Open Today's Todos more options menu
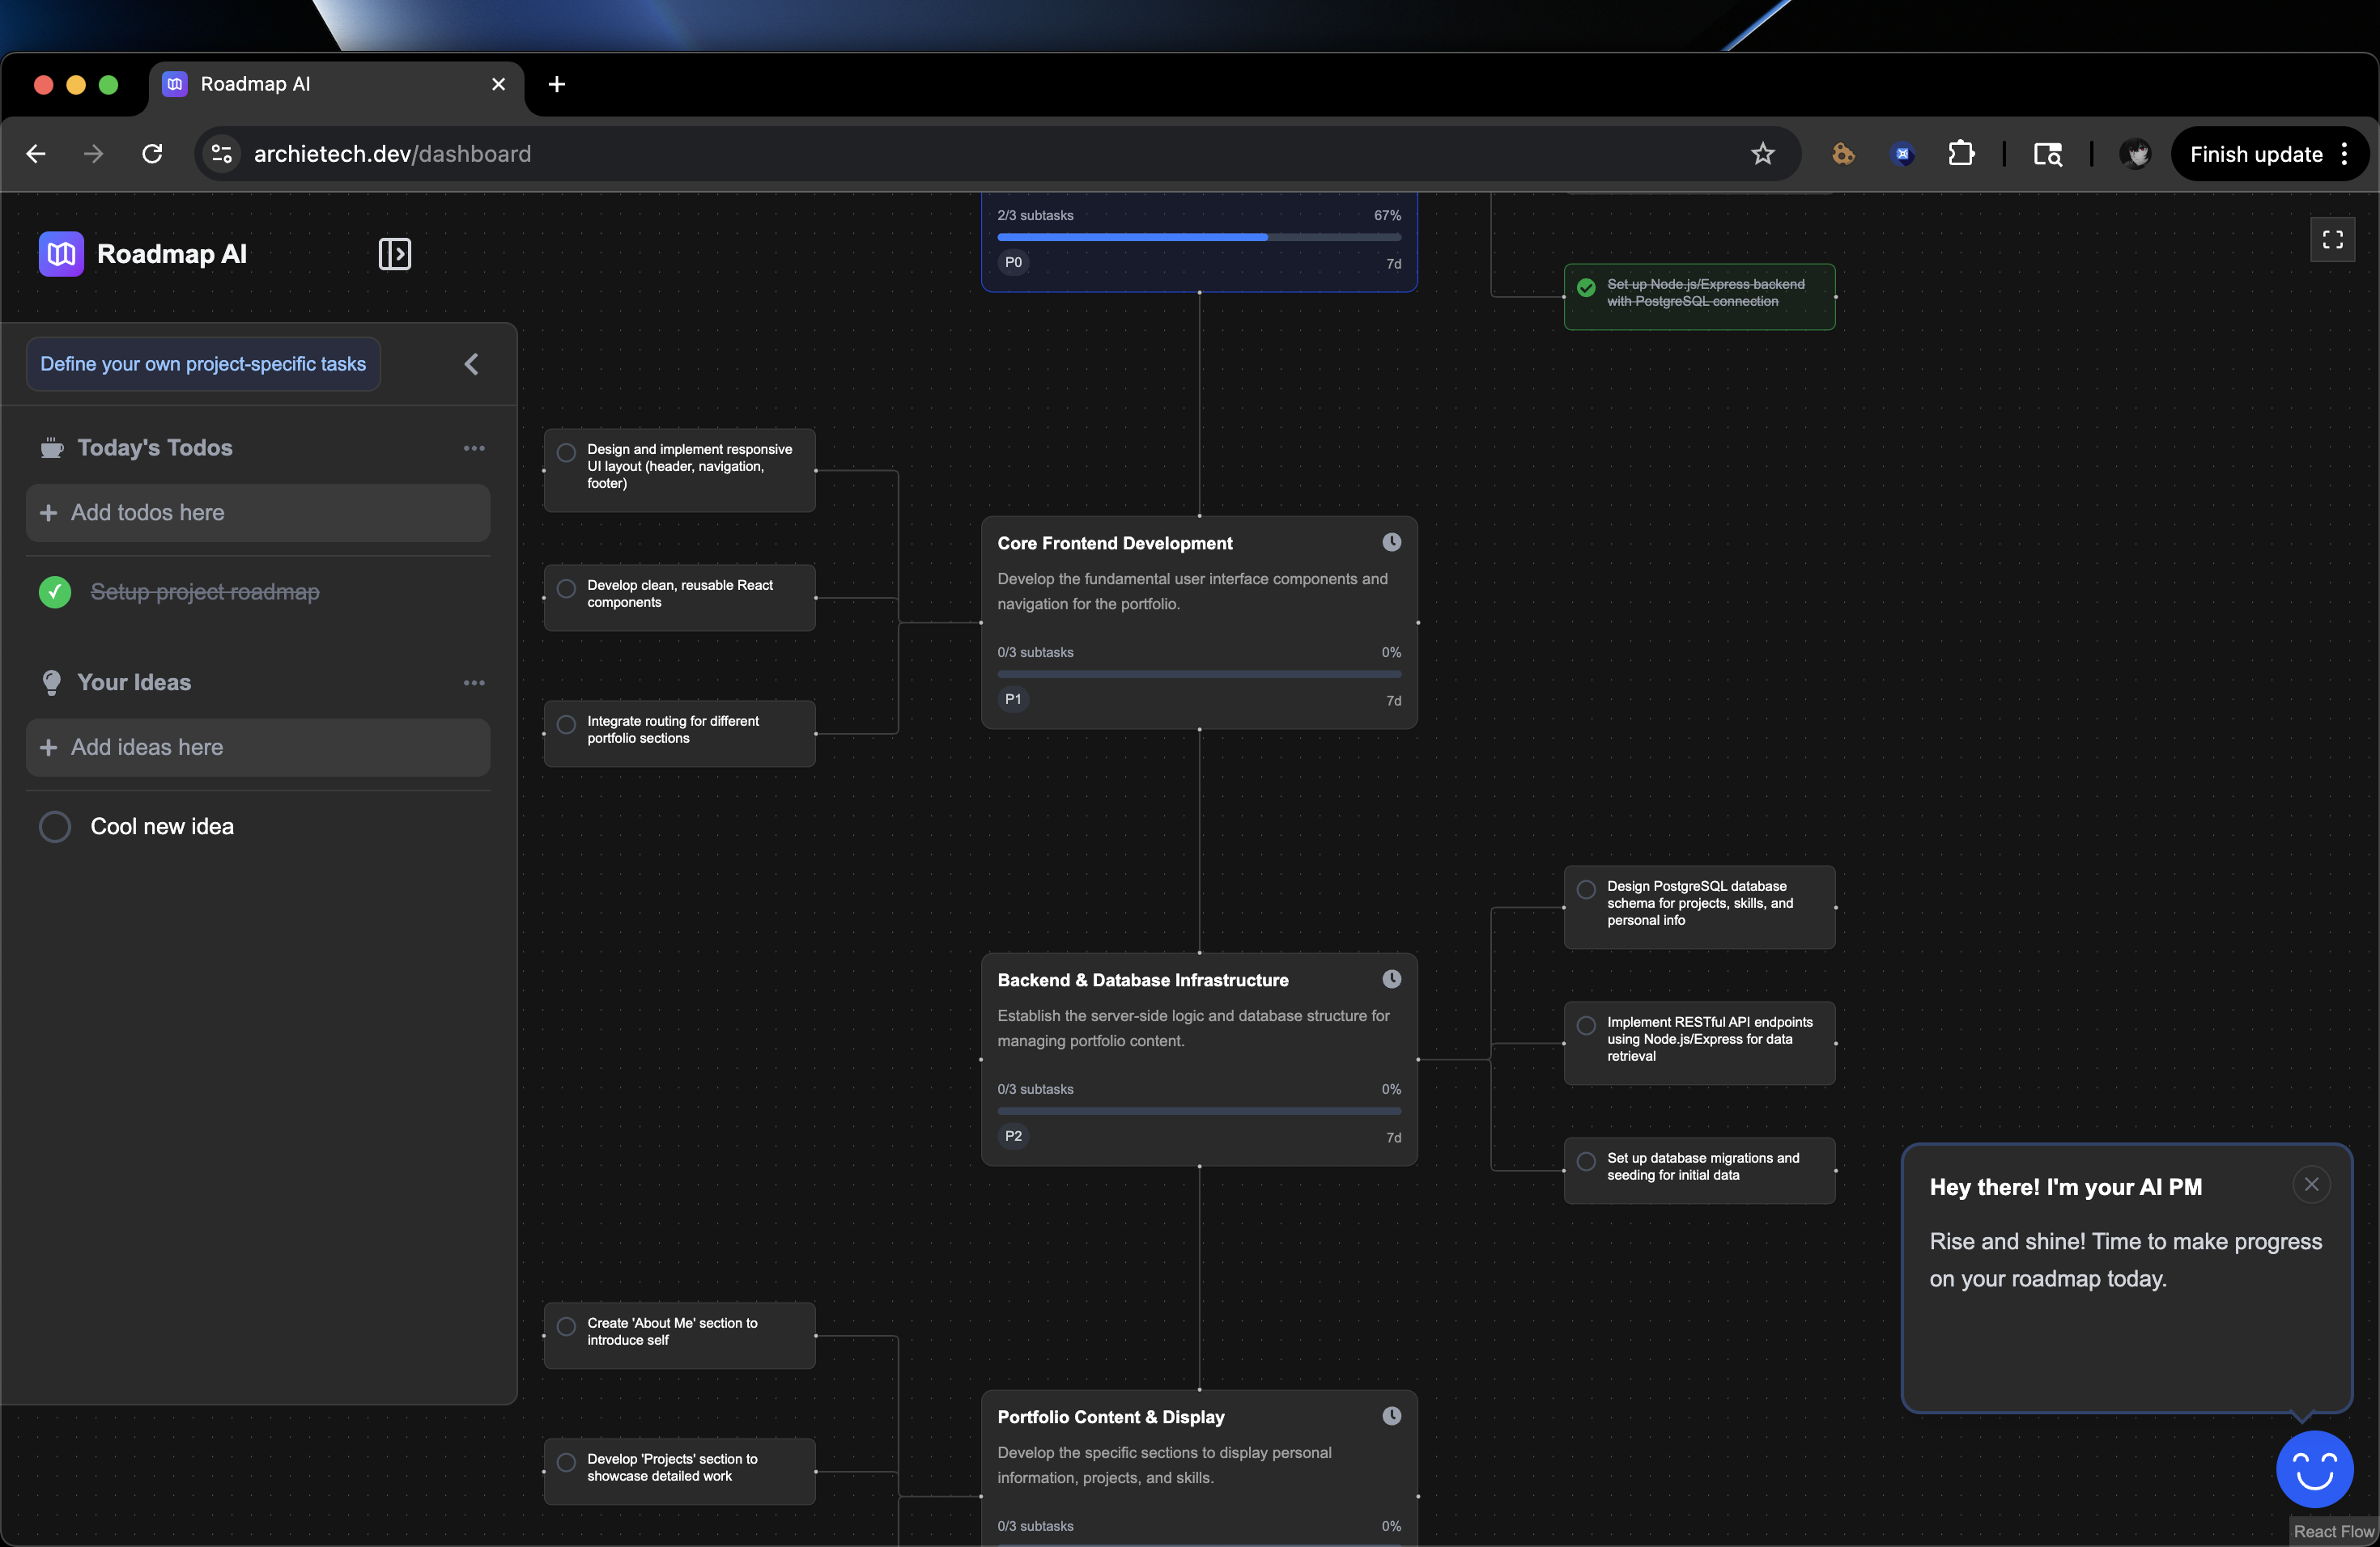Screen dimensions: 2380x1547 pyautogui.click(x=474, y=447)
